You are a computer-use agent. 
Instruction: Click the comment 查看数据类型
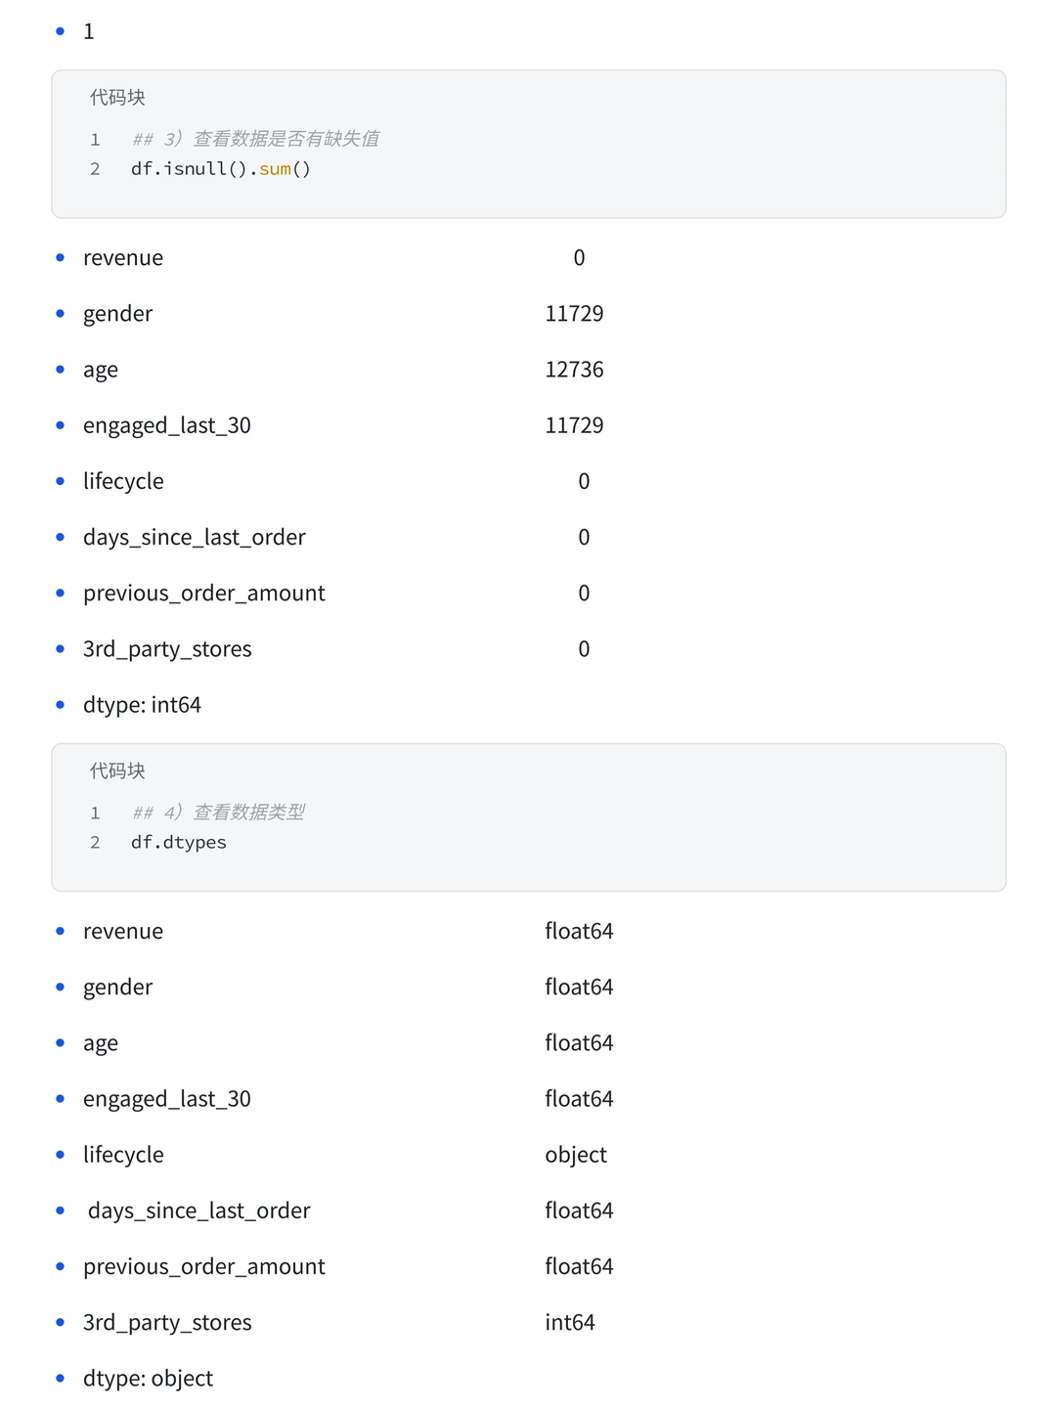tap(248, 813)
